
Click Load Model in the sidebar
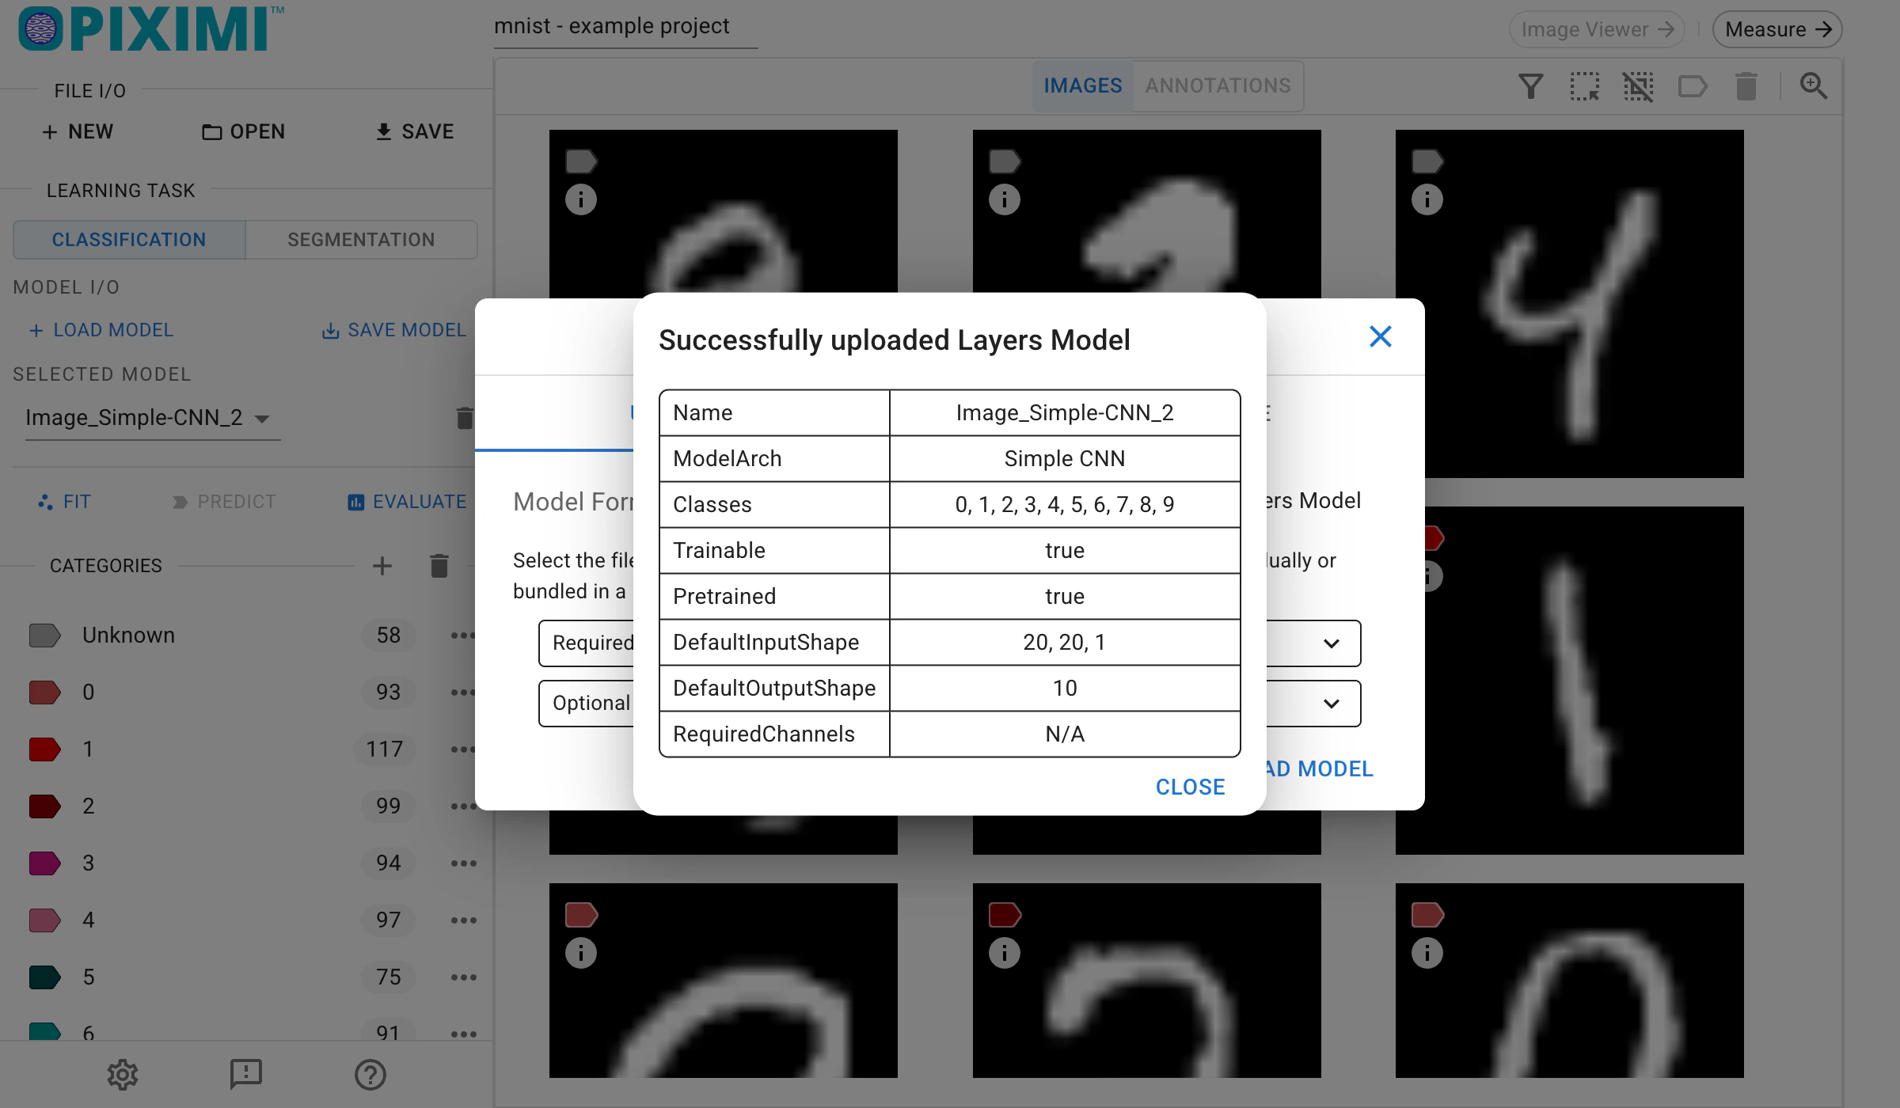(101, 330)
